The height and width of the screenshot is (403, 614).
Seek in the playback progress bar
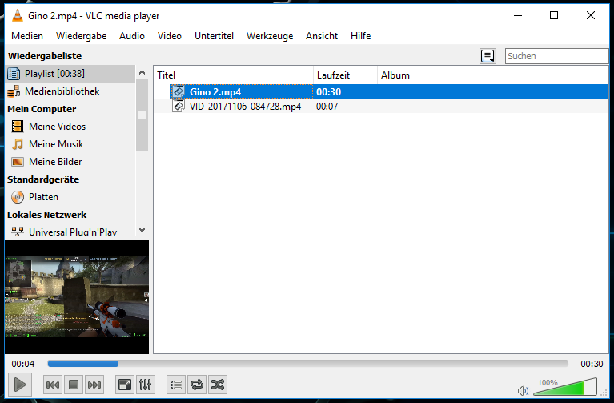click(307, 364)
